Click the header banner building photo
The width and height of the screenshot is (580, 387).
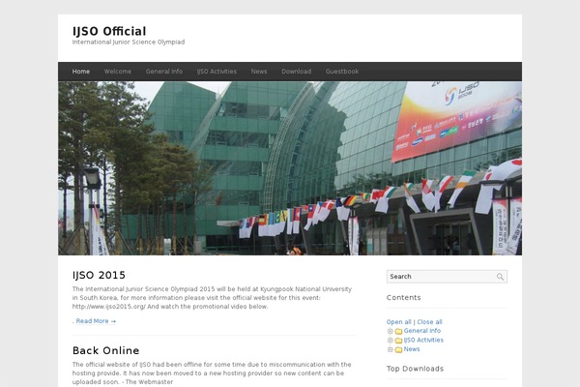click(290, 168)
